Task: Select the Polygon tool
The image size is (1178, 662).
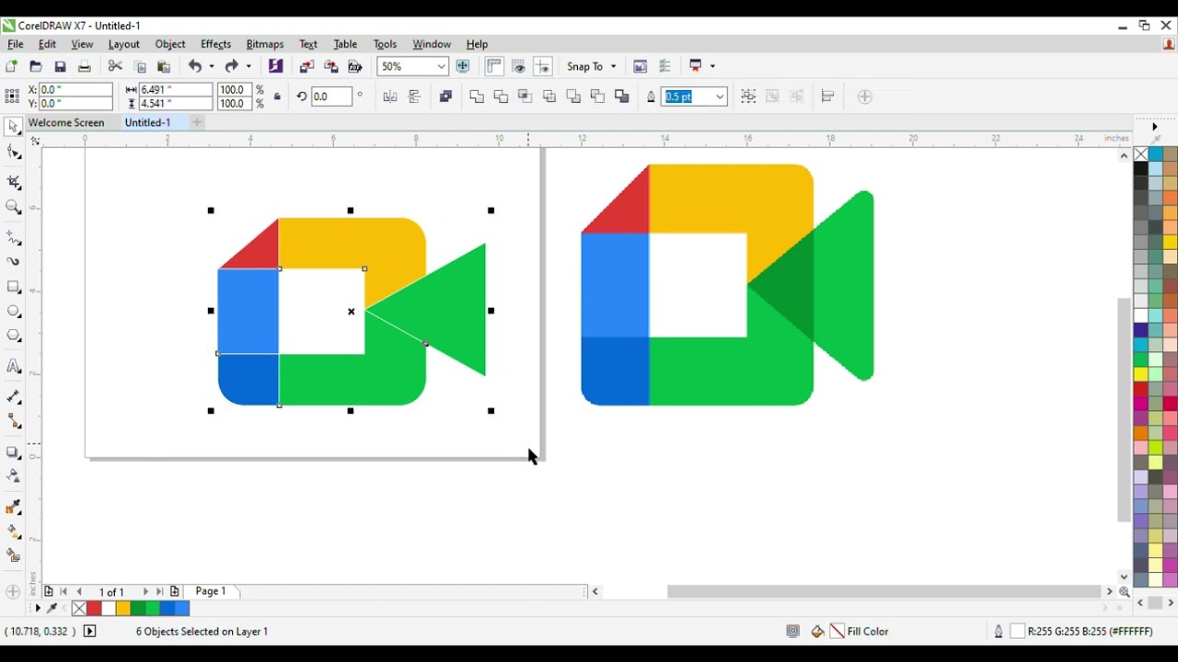Action: [13, 336]
